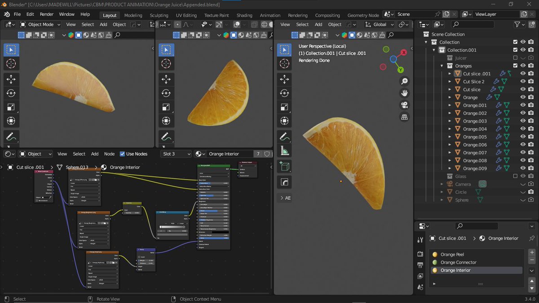Hide Orange.009 with its eye icon

coord(523,168)
